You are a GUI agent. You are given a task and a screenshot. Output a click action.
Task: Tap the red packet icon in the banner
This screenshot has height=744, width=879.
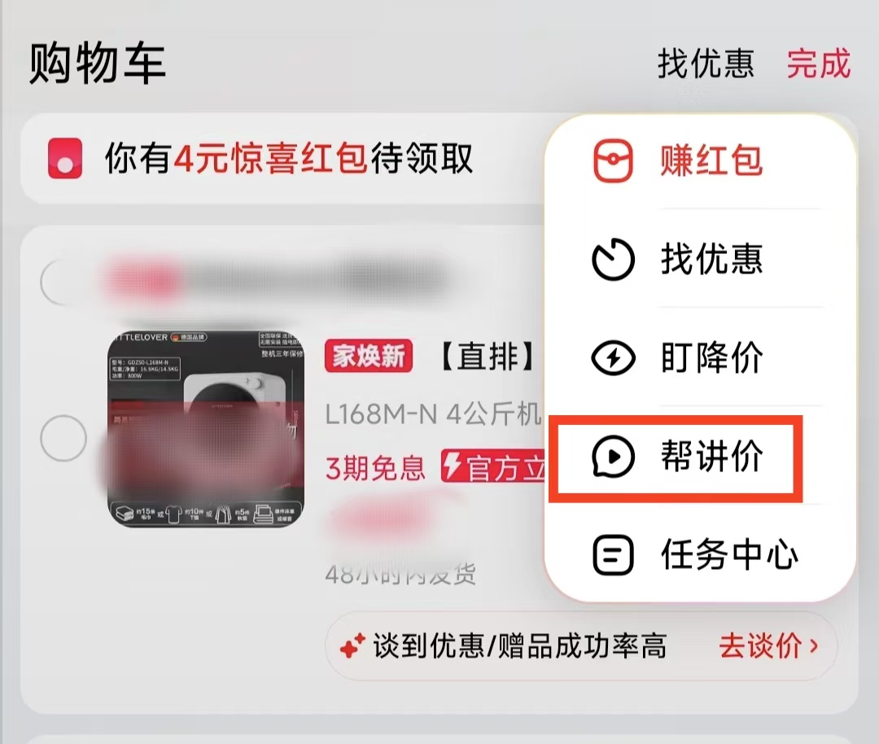(x=65, y=159)
